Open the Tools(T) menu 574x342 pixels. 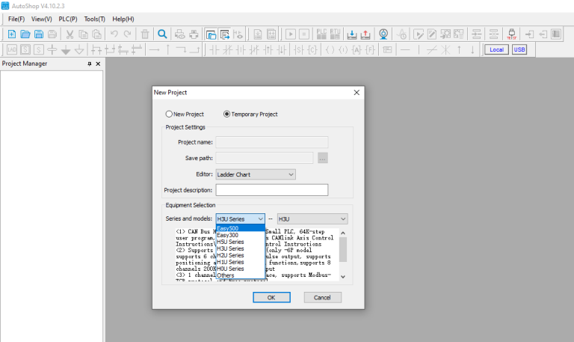click(x=94, y=19)
